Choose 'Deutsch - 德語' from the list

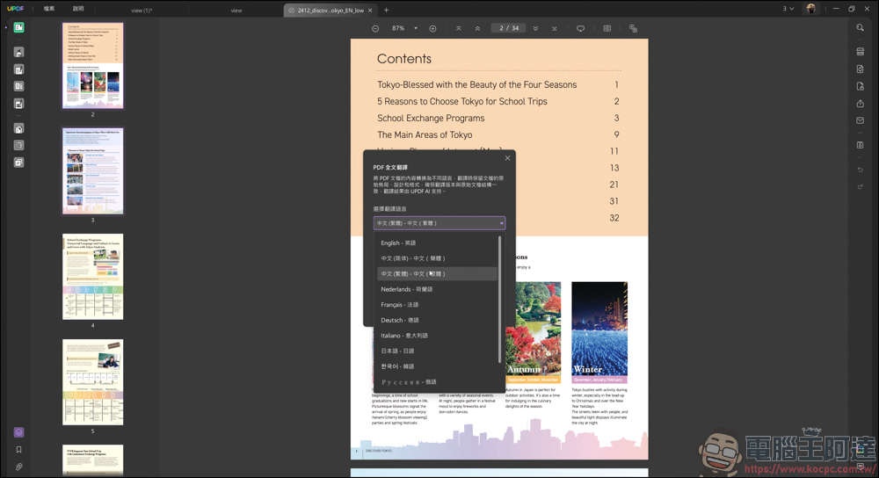pos(437,320)
